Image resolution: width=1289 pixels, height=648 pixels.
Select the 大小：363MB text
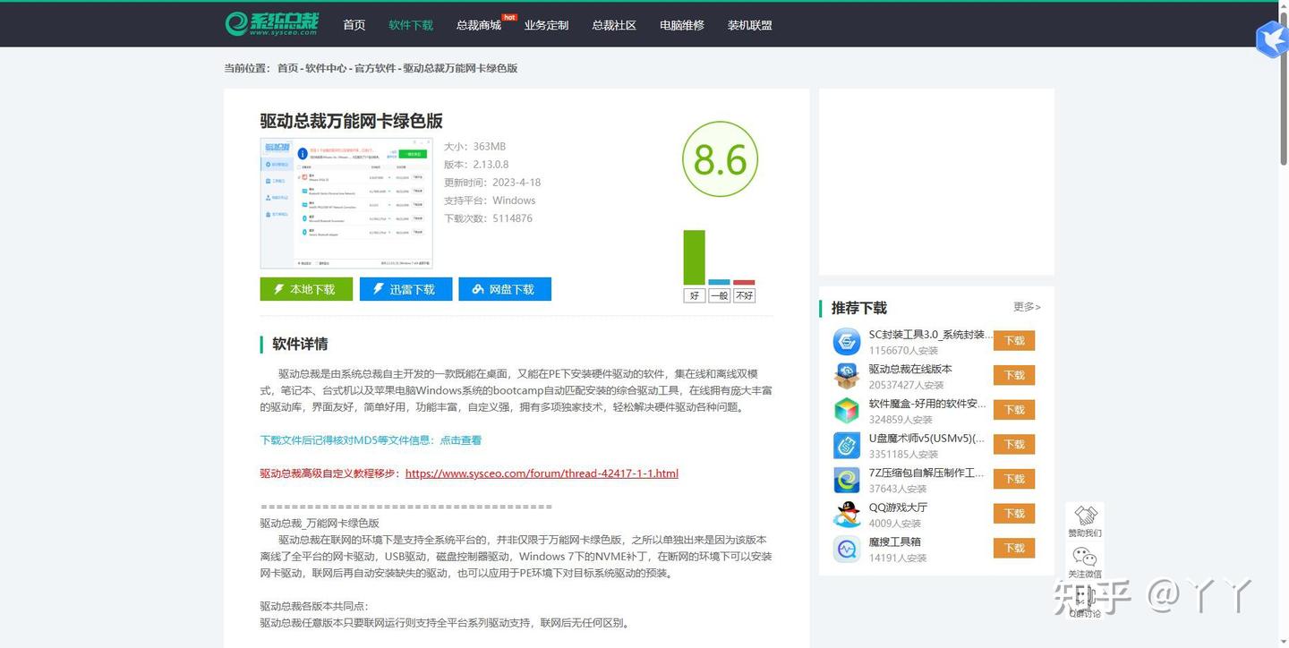coord(474,147)
